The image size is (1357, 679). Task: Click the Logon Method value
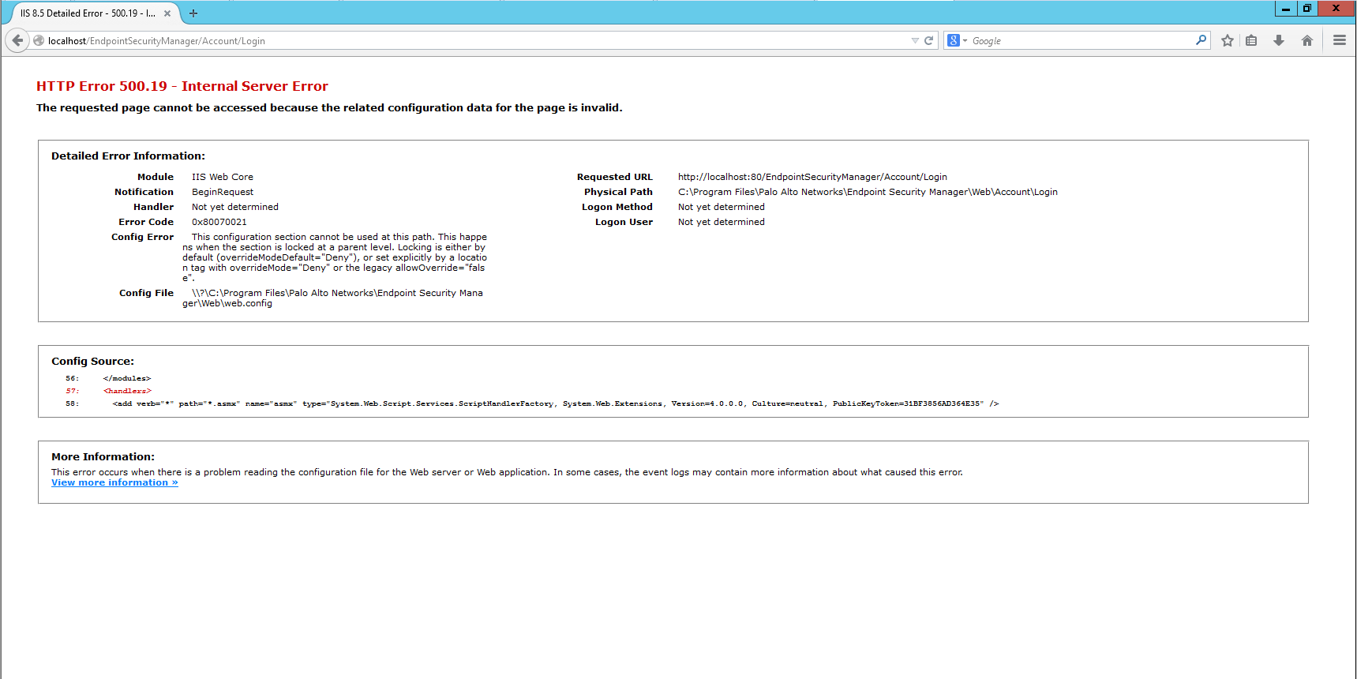point(722,207)
